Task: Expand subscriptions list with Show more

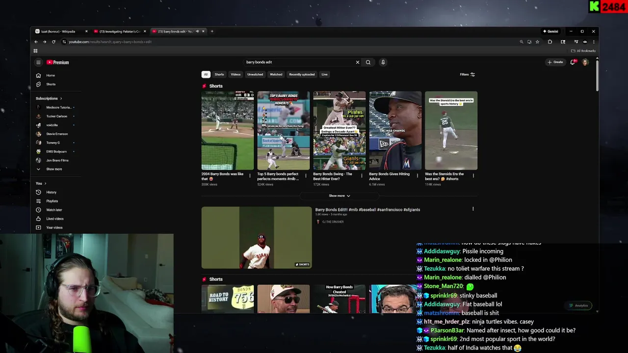Action: click(54, 169)
